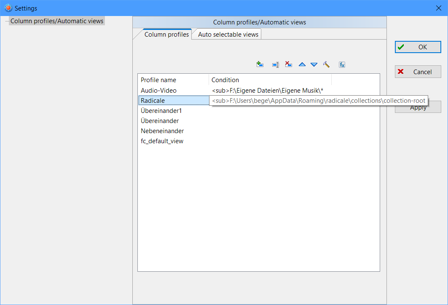Select Column profiles/Automatic views tree item
The image size is (448, 305).
57,21
